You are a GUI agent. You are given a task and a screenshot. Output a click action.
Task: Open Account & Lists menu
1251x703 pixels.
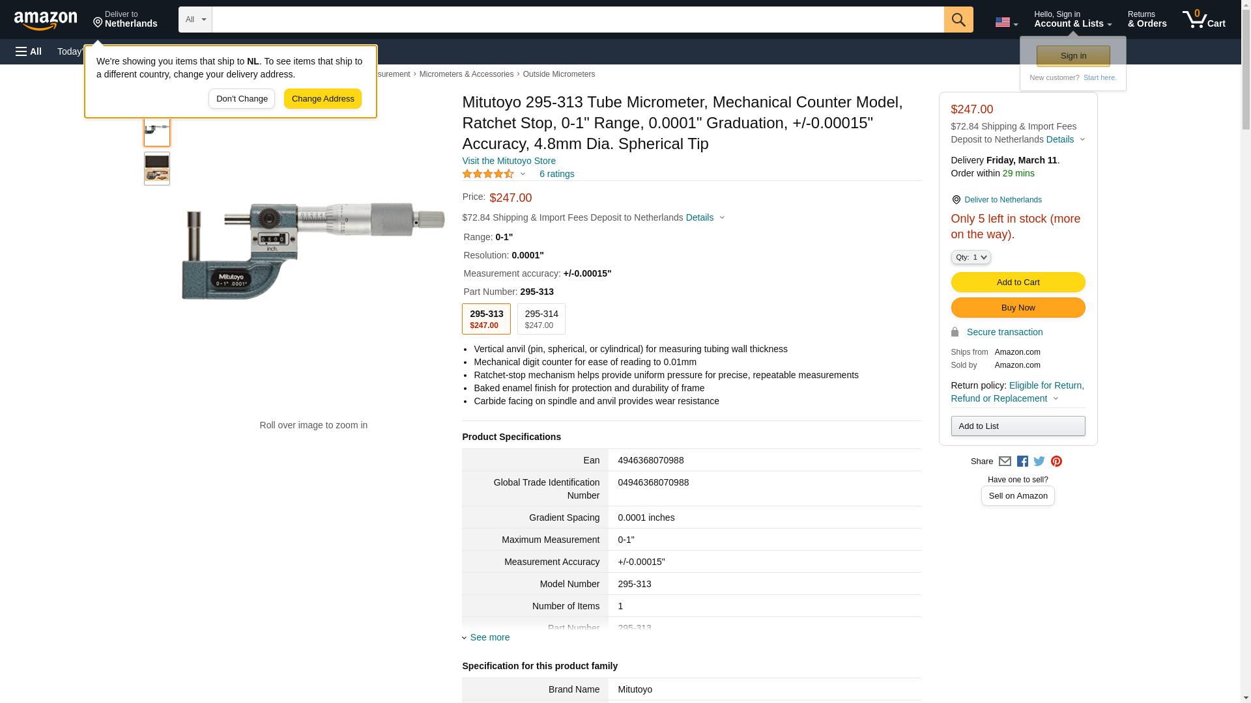click(x=1072, y=20)
